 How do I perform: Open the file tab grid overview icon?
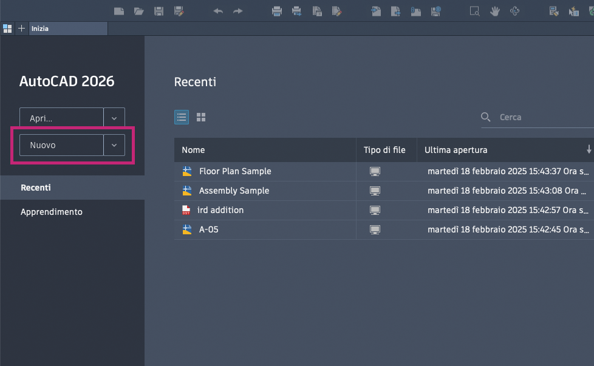[x=7, y=29]
